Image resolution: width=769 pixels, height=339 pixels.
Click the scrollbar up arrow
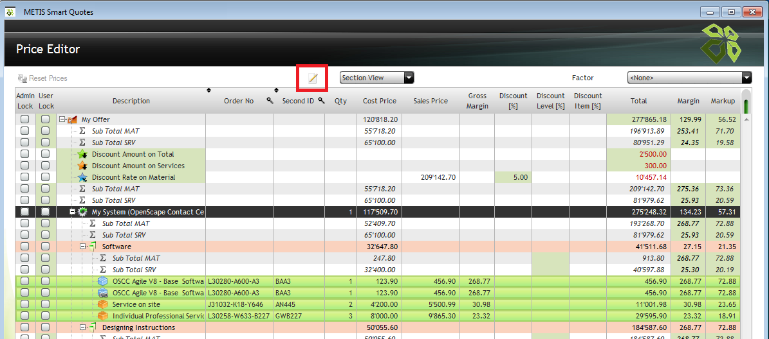[x=746, y=119]
